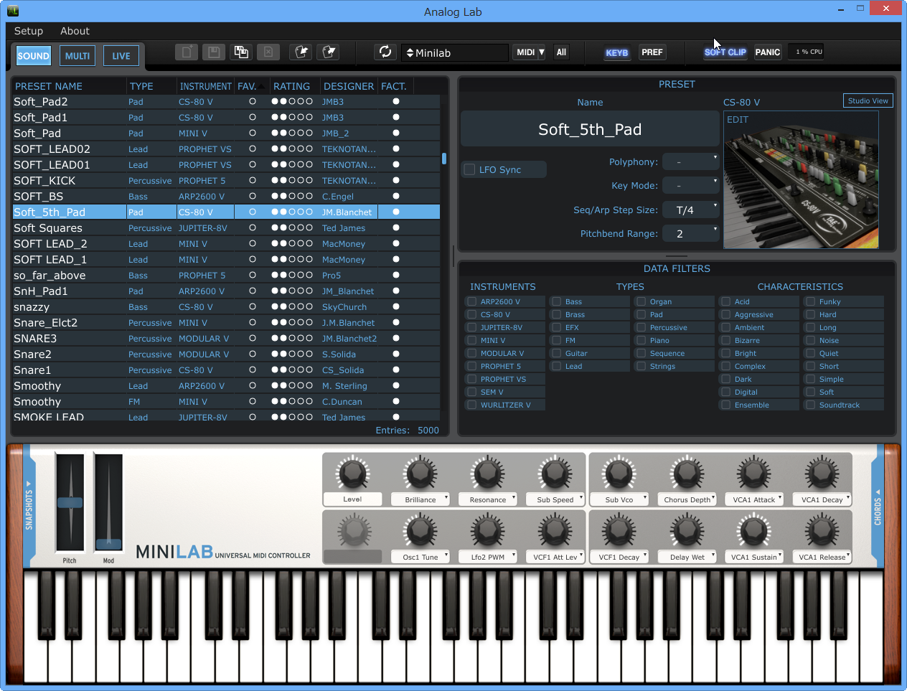Click the PREF button
Screen dimensions: 907x691
(x=652, y=52)
